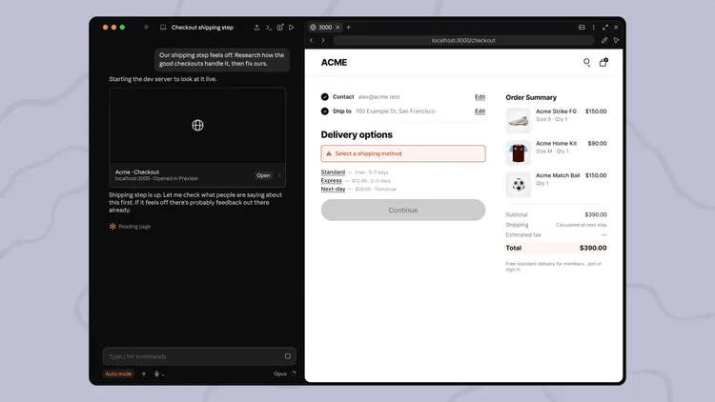Screen dimensions: 715x402
Task: Select the Standard shipping option
Action: [x=333, y=172]
